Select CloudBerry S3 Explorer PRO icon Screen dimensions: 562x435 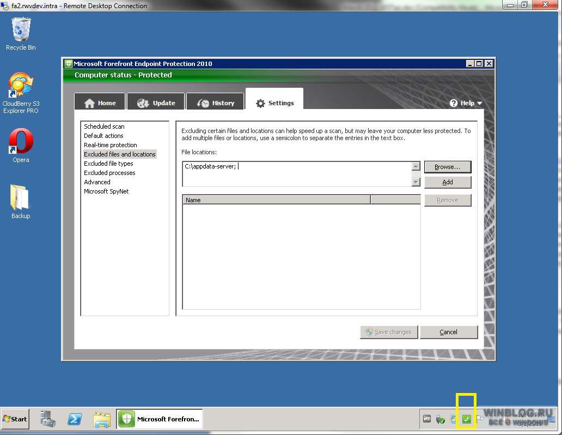[x=21, y=93]
